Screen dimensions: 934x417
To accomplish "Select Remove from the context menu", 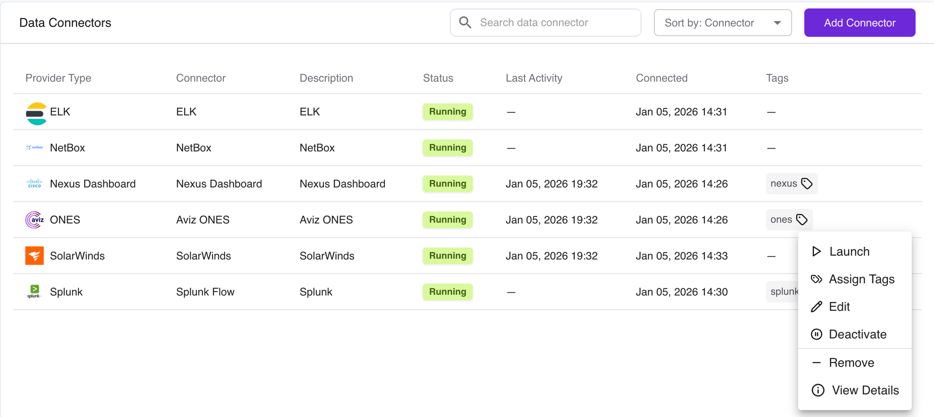I will [x=851, y=363].
